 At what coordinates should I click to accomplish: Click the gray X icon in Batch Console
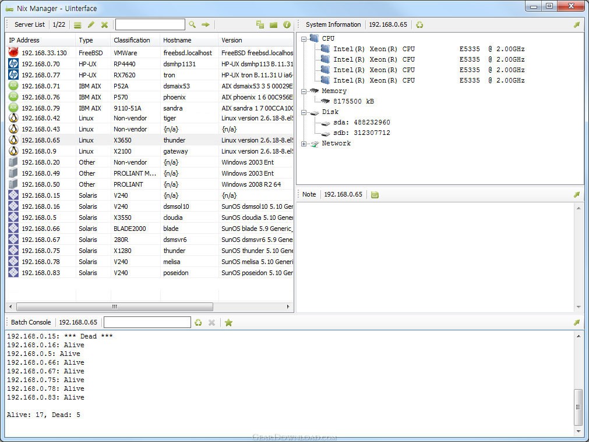pos(212,322)
